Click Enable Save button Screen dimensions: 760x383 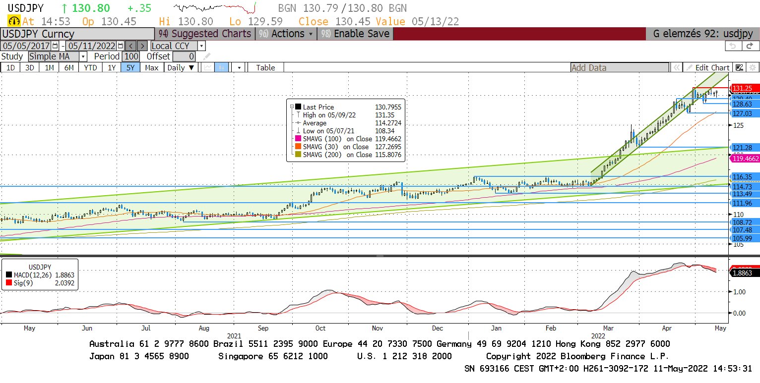click(x=355, y=34)
